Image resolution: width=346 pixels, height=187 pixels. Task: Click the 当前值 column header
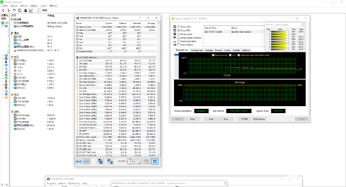pyautogui.click(x=51, y=15)
